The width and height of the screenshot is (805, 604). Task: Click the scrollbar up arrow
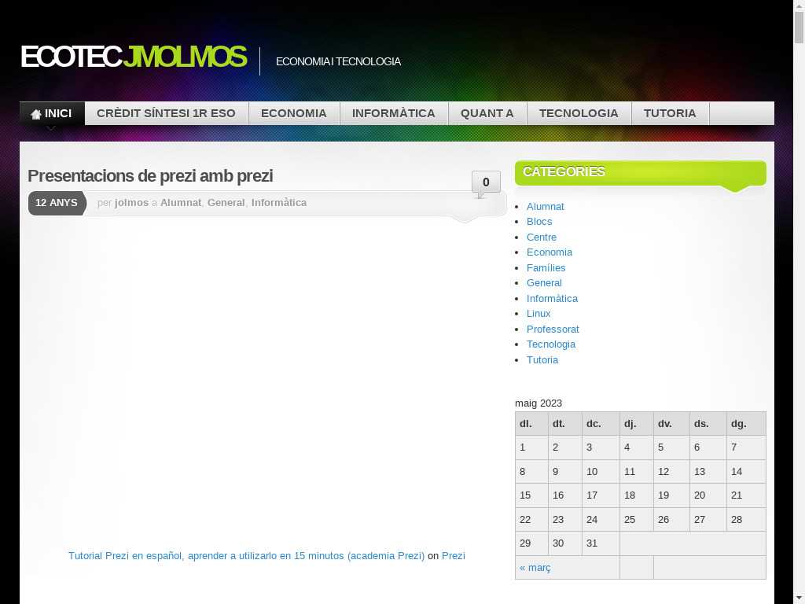(x=799, y=6)
